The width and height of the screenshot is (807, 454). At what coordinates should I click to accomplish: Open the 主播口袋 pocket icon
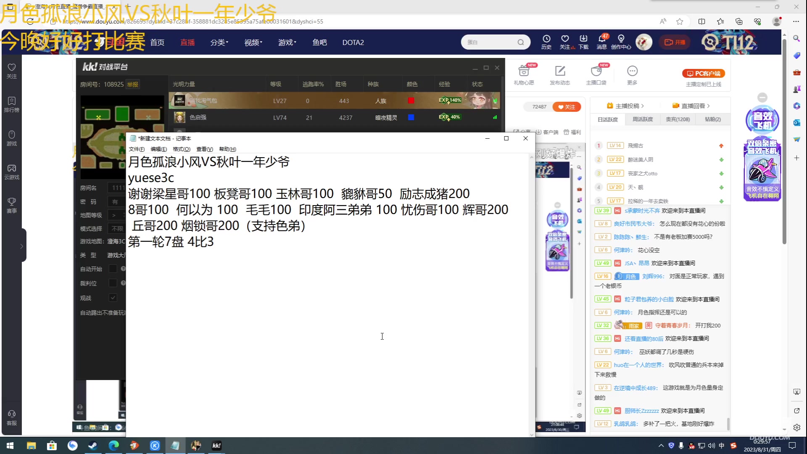click(x=596, y=74)
